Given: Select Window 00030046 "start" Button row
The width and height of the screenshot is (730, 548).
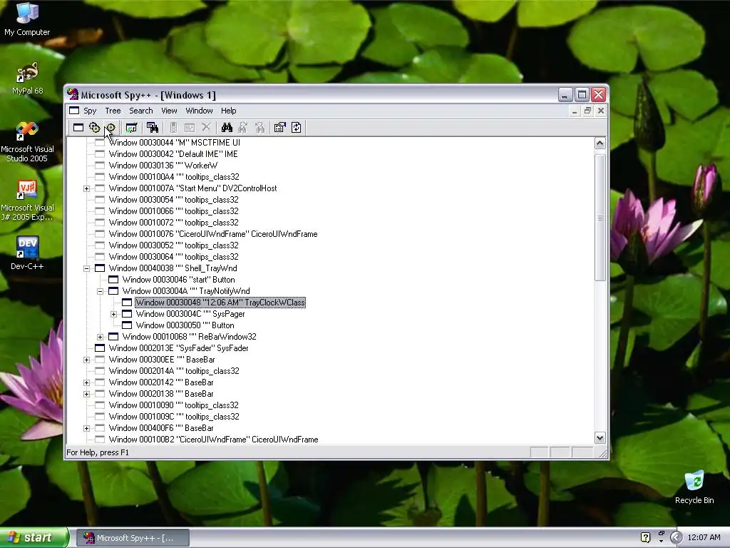Looking at the screenshot, I should (178, 280).
